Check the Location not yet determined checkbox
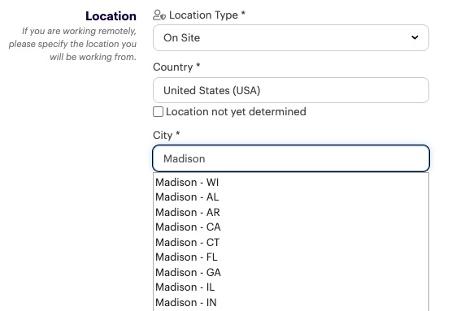This screenshot has height=311, width=465. [158, 112]
